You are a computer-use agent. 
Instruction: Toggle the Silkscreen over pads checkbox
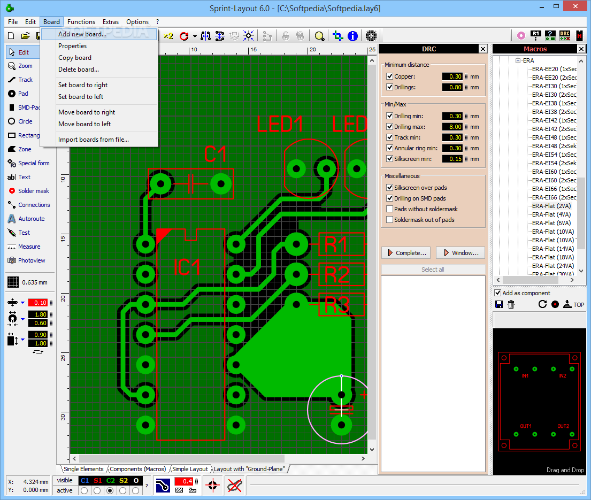[x=390, y=188]
